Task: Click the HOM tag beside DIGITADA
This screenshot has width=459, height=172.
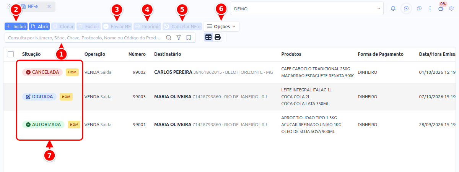Action: point(66,97)
